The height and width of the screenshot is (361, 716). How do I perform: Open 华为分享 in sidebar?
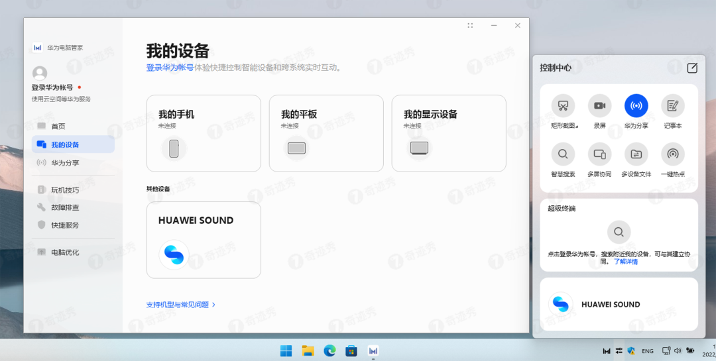pyautogui.click(x=73, y=162)
